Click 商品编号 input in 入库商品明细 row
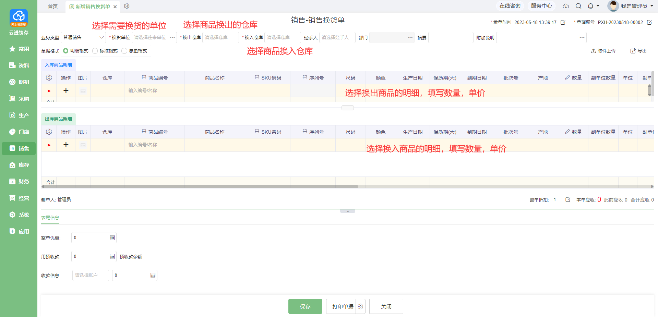This screenshot has height=317, width=658. (154, 90)
